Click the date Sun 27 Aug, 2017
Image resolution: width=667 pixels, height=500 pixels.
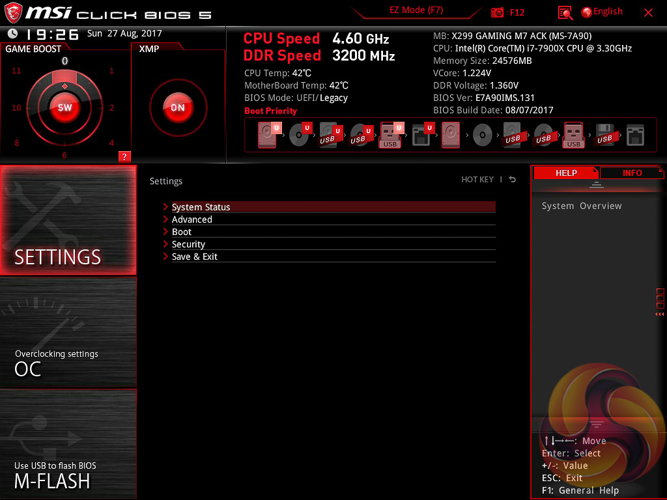pos(124,33)
